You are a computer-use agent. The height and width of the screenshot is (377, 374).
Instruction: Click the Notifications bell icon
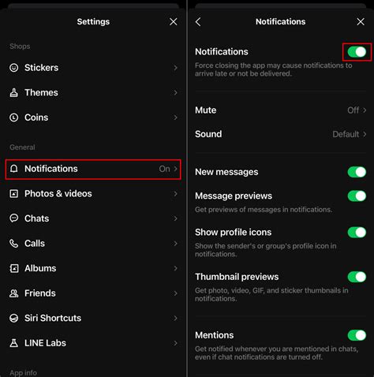[13, 169]
